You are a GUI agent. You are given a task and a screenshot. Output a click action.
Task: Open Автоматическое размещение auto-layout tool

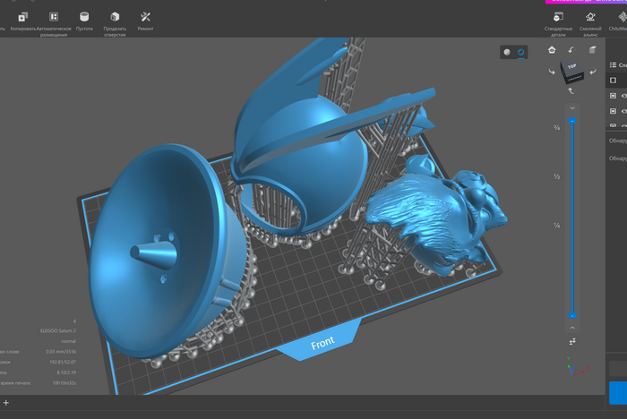[54, 17]
